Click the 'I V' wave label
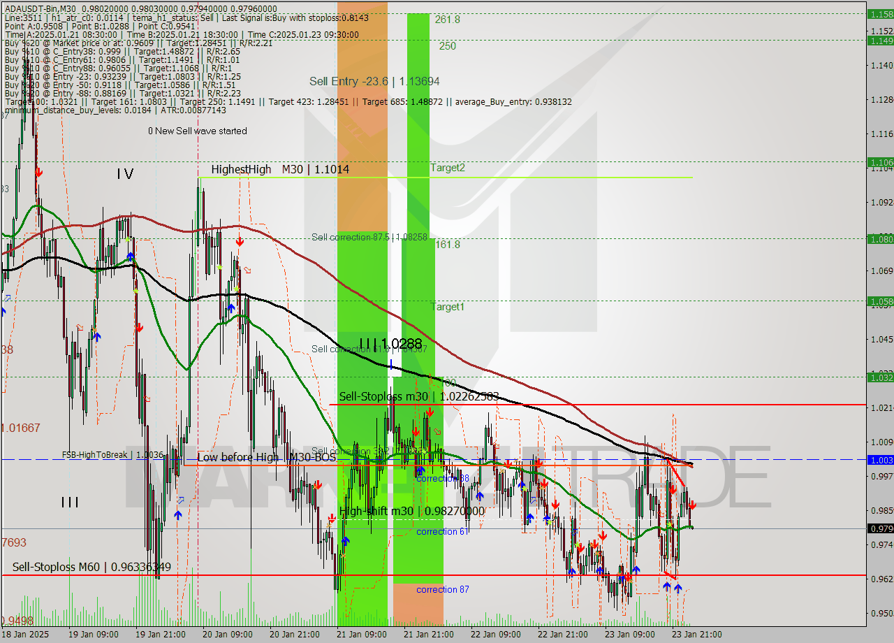Image resolution: width=894 pixels, height=643 pixels. pos(125,174)
